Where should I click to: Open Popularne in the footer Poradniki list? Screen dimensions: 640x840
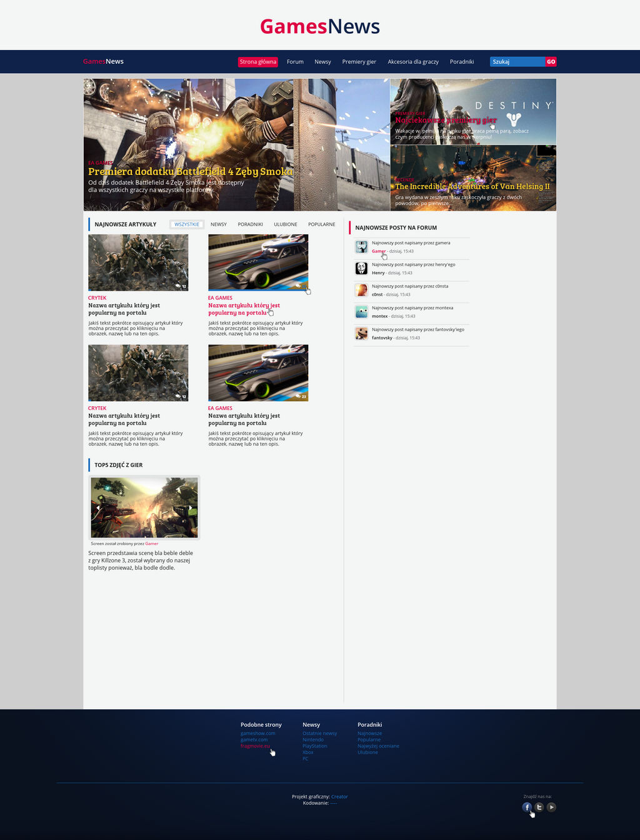[369, 740]
